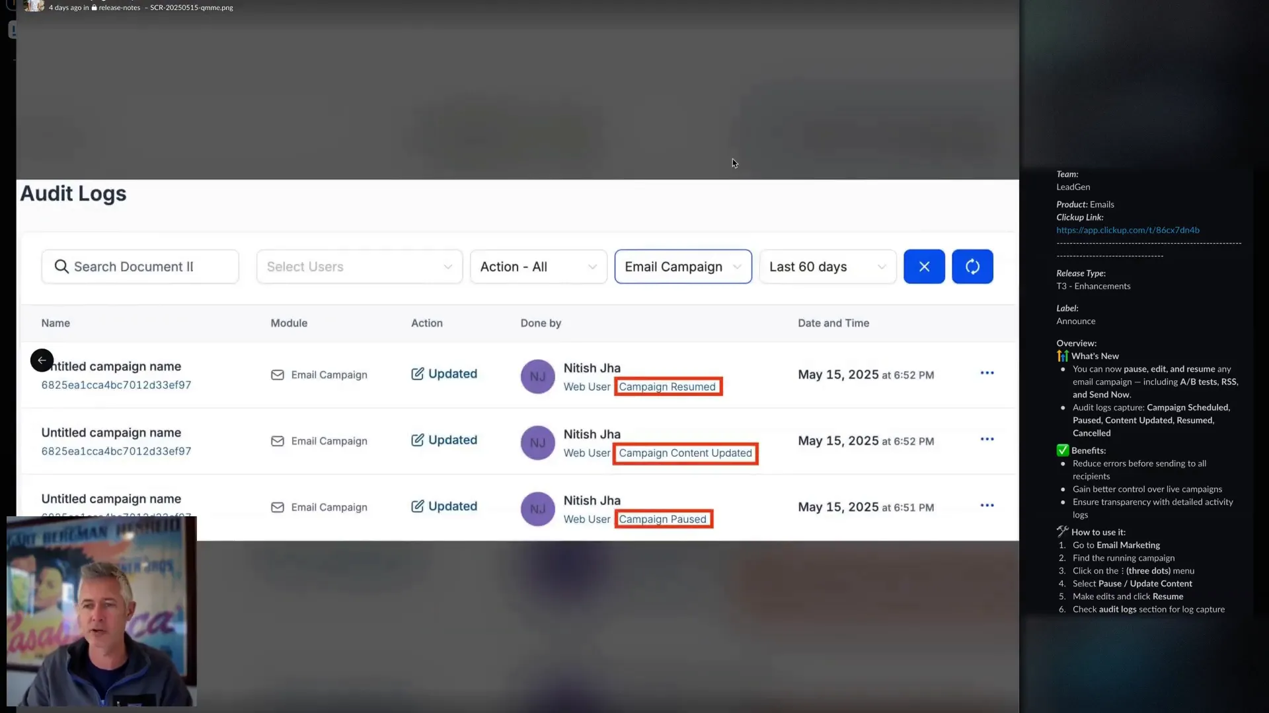
Task: Open the Select Users dropdown
Action: coord(360,267)
